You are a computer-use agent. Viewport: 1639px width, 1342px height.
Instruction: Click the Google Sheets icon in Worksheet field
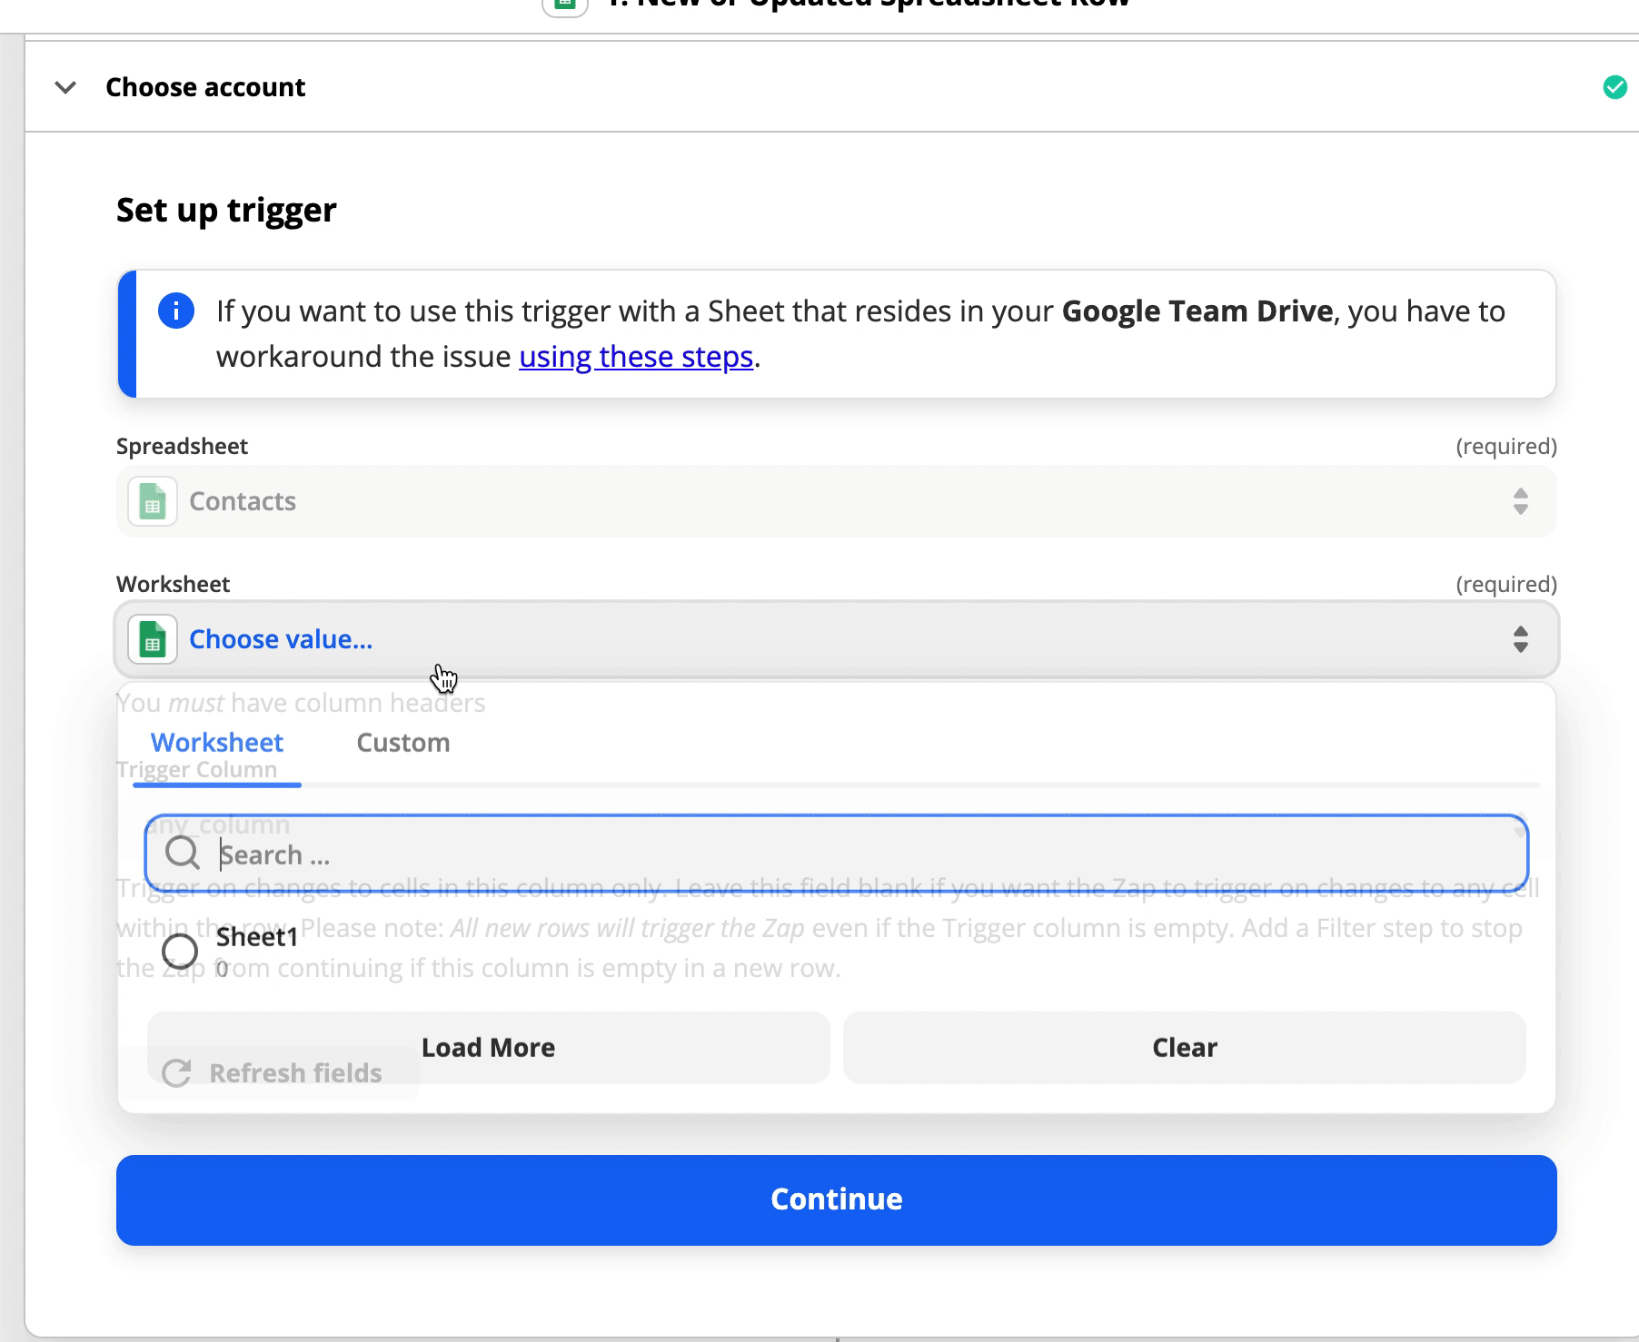click(153, 639)
